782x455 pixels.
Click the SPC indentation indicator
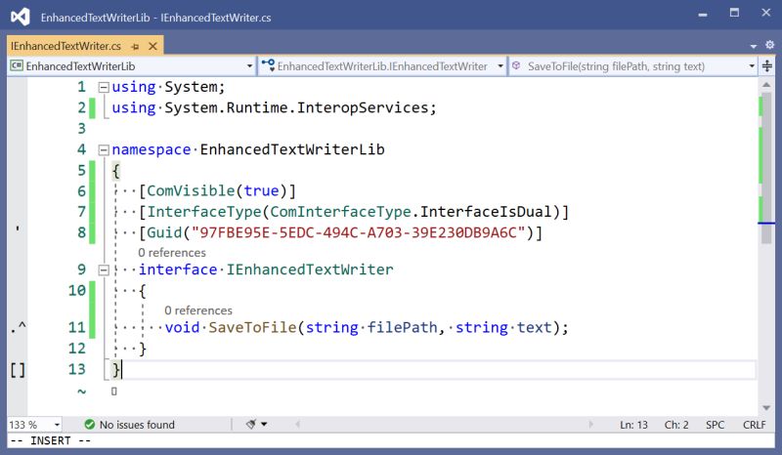pyautogui.click(x=715, y=425)
